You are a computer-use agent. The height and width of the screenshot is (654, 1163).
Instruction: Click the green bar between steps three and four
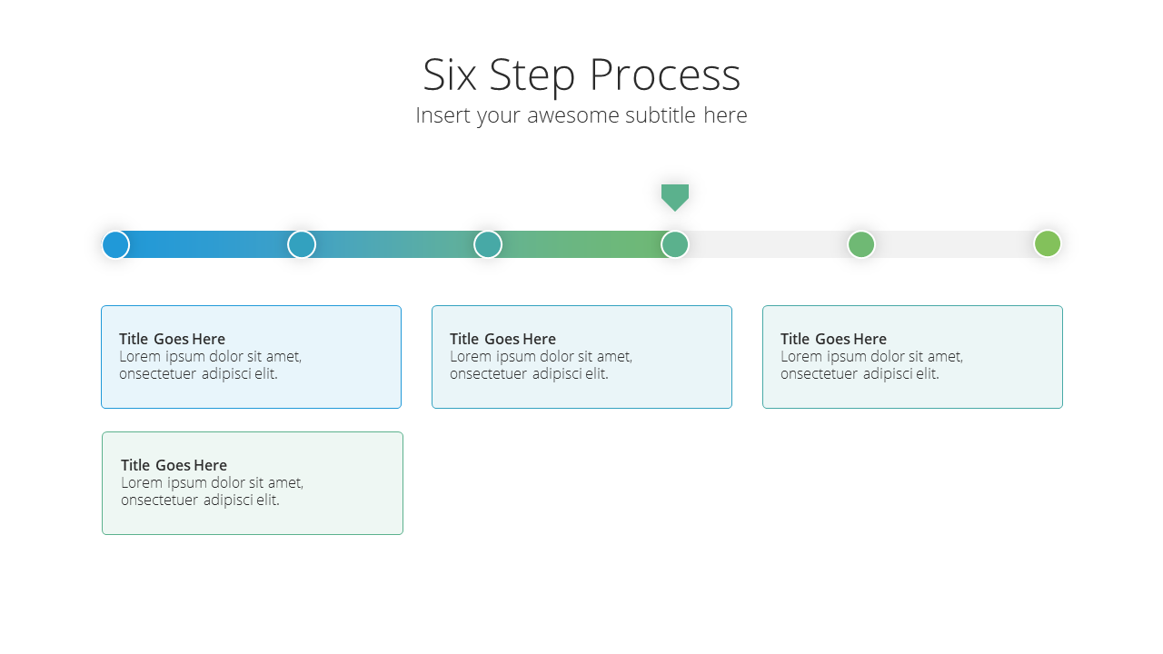tap(581, 244)
